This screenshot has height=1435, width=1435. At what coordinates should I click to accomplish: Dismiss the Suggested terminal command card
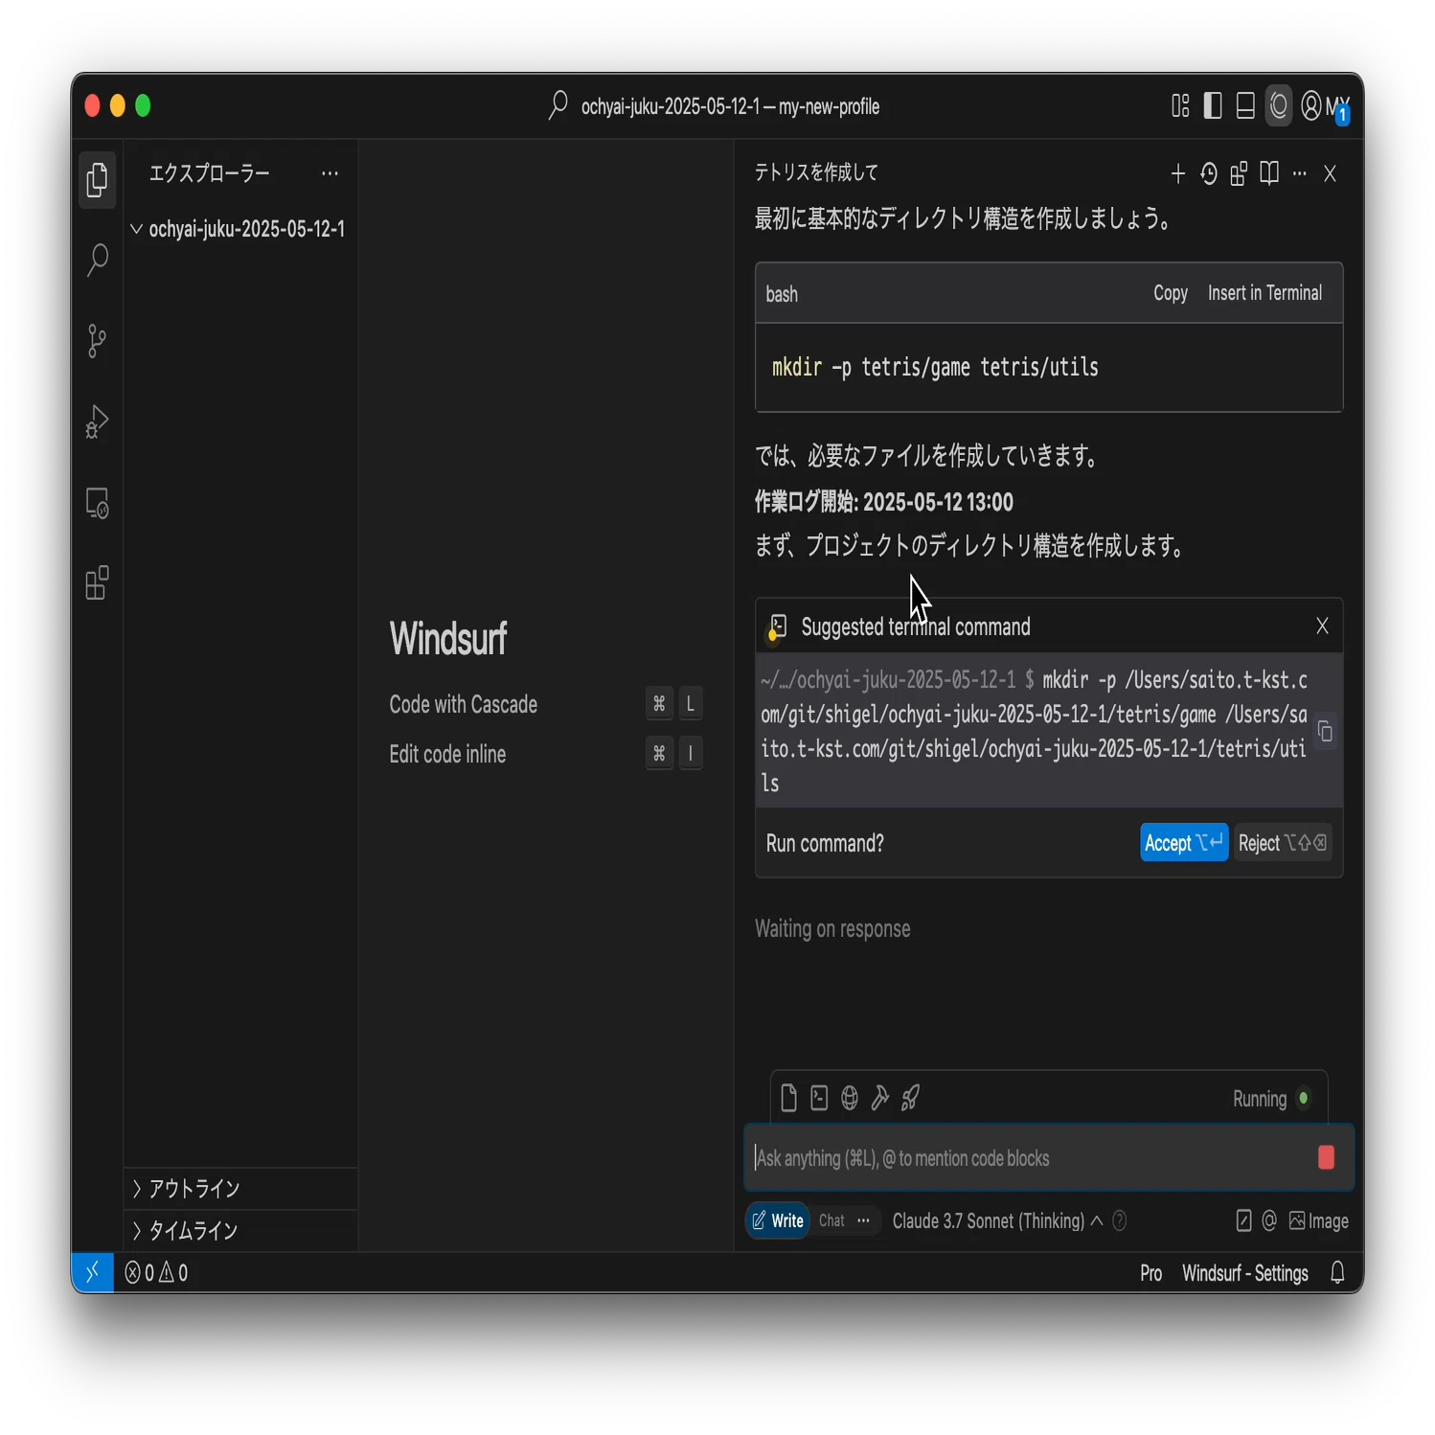point(1322,626)
